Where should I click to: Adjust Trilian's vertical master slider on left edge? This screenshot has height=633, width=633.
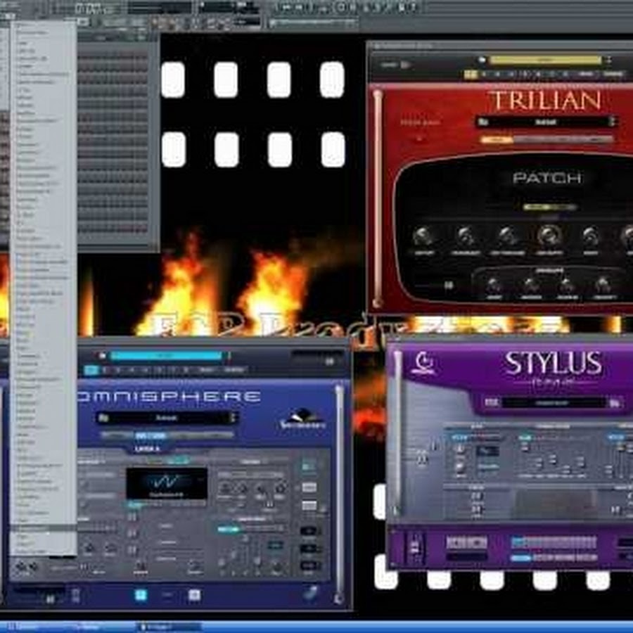tap(378, 197)
